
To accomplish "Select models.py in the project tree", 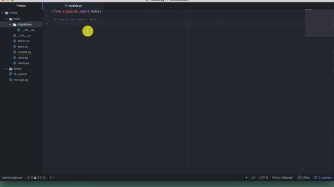I will (25, 52).
